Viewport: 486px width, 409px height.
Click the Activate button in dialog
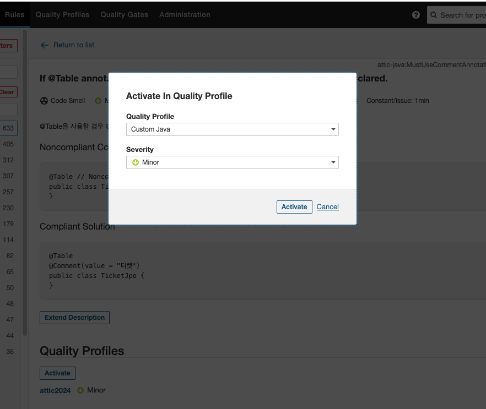point(294,207)
